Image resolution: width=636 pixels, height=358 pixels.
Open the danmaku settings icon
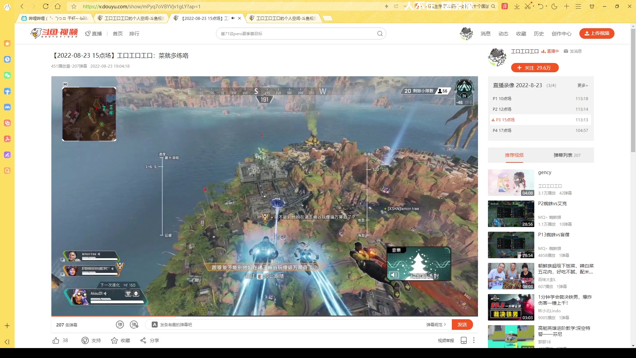tap(134, 325)
